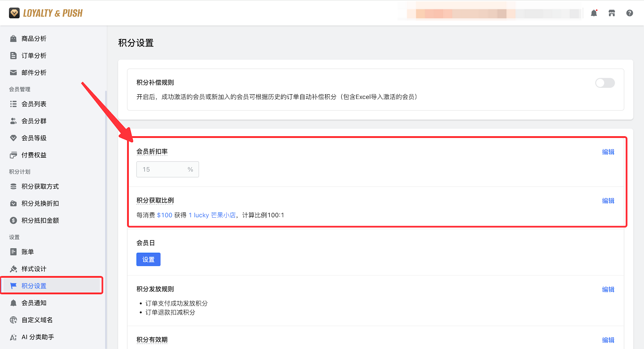Click the help question mark icon
The height and width of the screenshot is (349, 644).
click(x=630, y=13)
